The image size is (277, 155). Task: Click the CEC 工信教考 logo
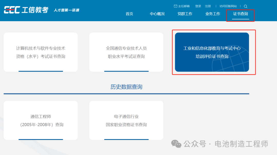[x=26, y=10]
